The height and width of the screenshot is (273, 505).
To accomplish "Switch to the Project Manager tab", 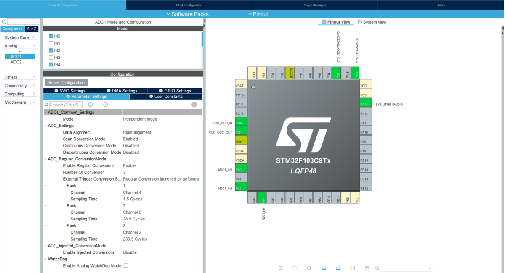I will coord(315,5).
